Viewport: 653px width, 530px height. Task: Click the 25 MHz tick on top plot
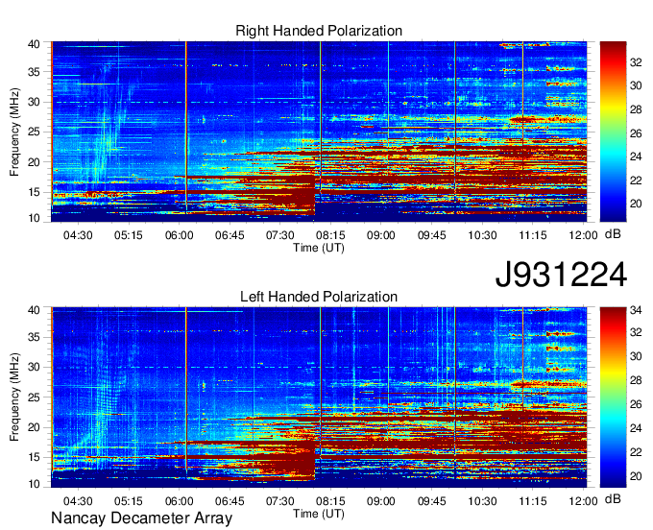click(x=34, y=132)
